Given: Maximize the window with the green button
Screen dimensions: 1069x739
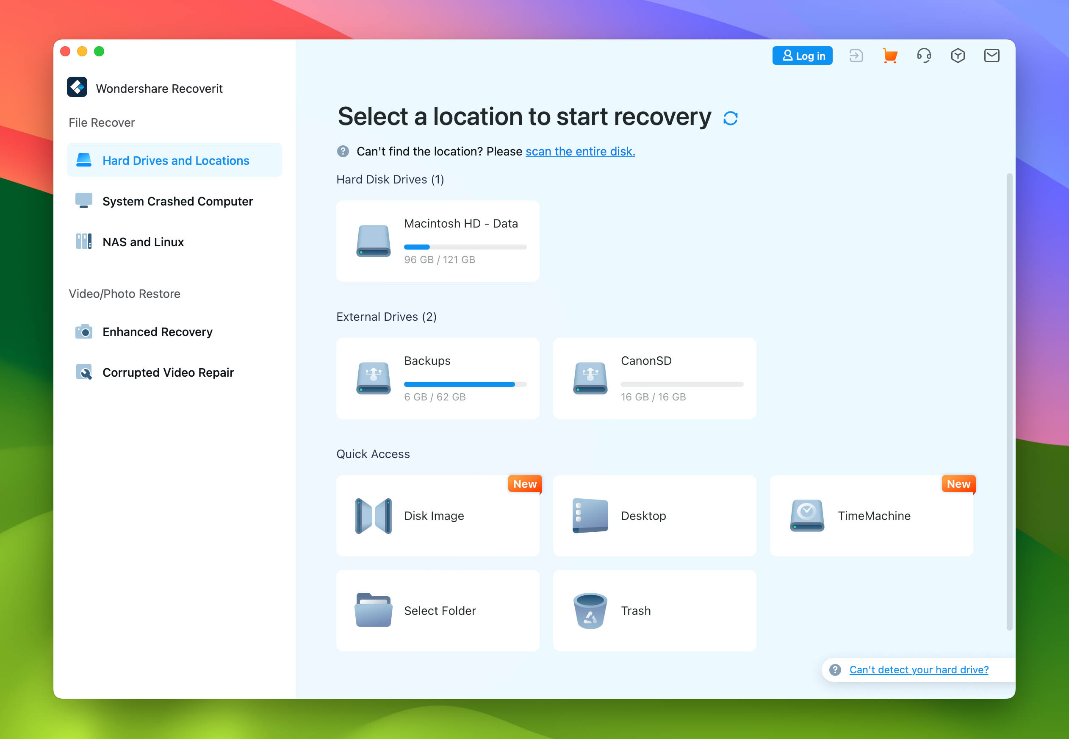Looking at the screenshot, I should [99, 51].
